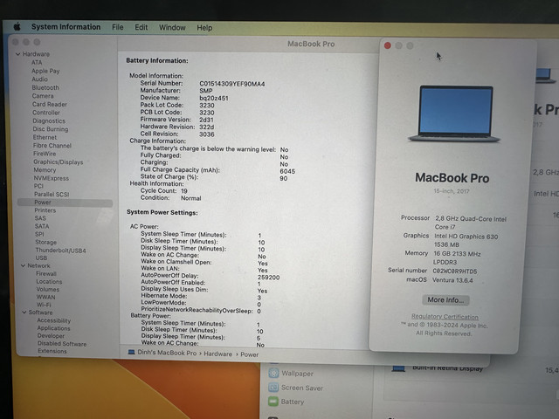Open Wallpaper in System Settings sidebar
Image resolution: width=559 pixels, height=419 pixels.
[297, 374]
